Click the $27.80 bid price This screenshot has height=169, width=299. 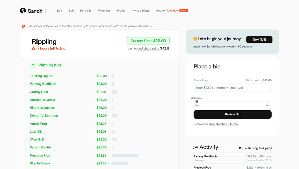tap(101, 92)
